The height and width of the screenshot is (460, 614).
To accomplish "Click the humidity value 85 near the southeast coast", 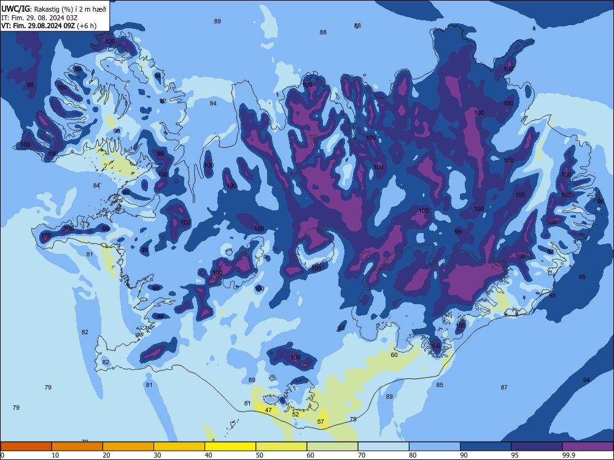I will [440, 385].
